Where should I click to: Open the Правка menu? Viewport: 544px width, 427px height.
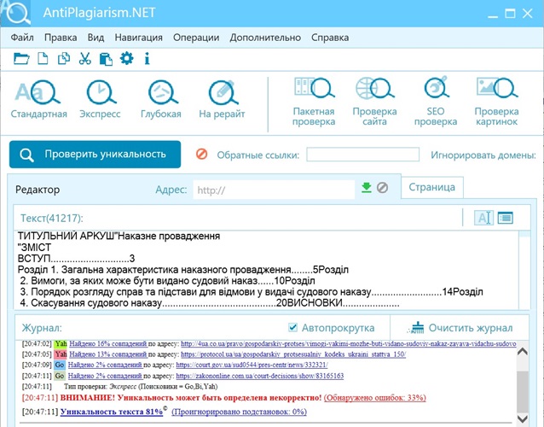61,38
